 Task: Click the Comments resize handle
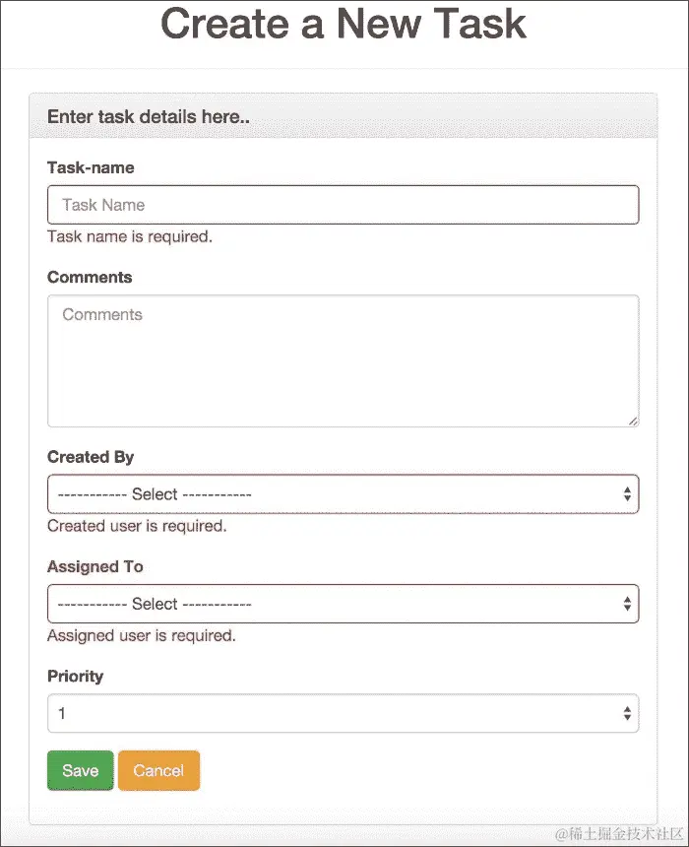click(x=633, y=421)
